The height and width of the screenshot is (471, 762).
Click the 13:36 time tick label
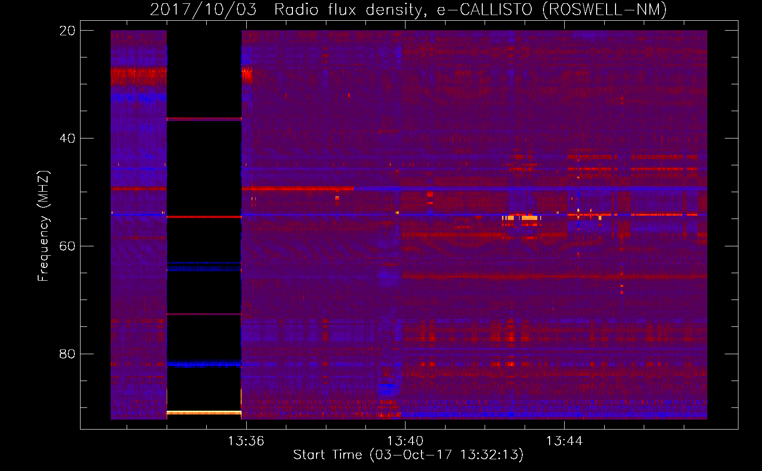[x=246, y=441]
